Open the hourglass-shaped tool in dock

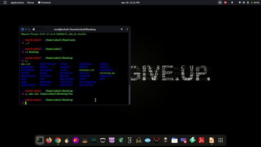(x=130, y=140)
